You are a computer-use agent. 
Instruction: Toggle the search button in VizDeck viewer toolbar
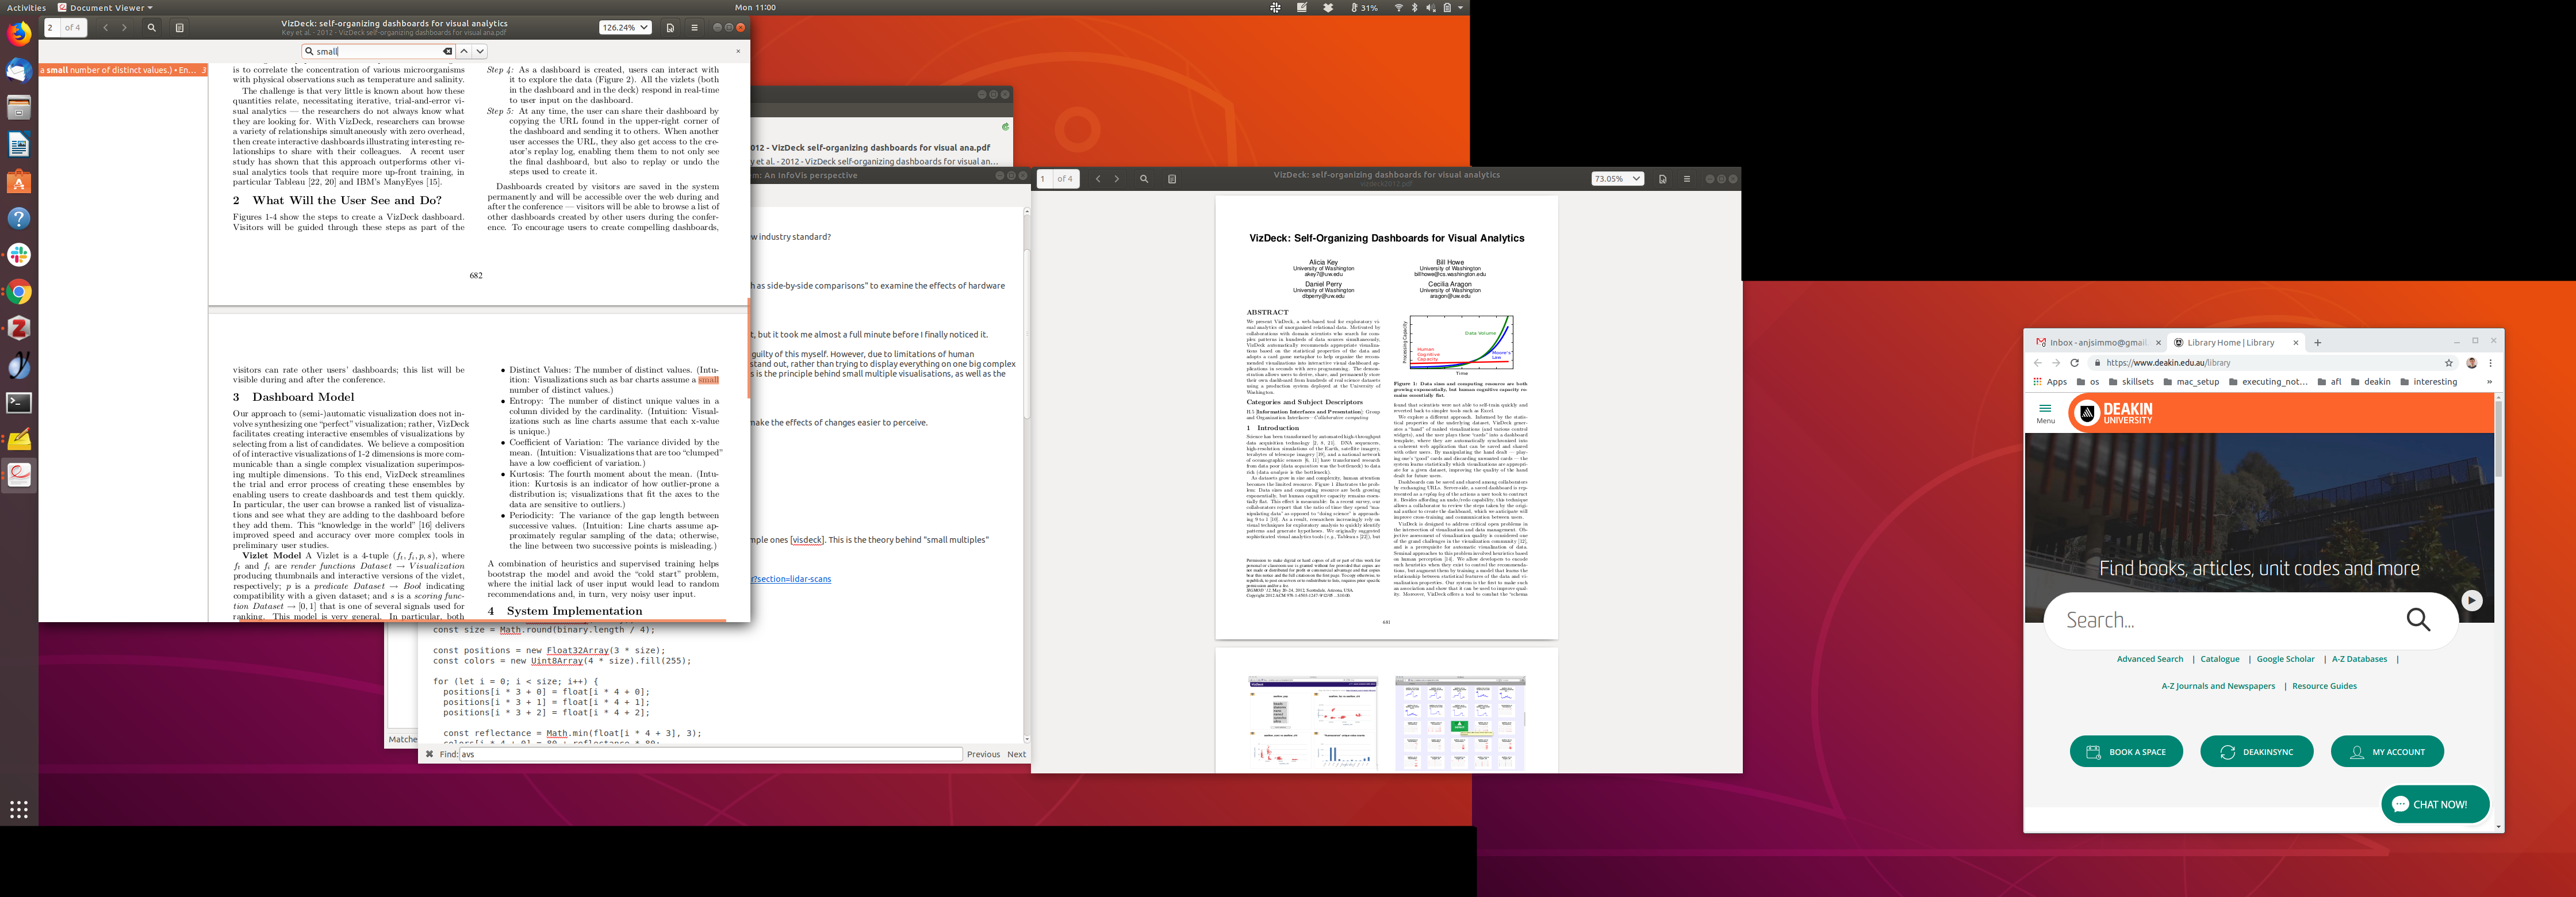pos(151,28)
